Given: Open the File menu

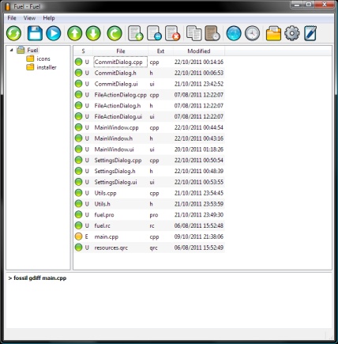Looking at the screenshot, I should coord(12,18).
